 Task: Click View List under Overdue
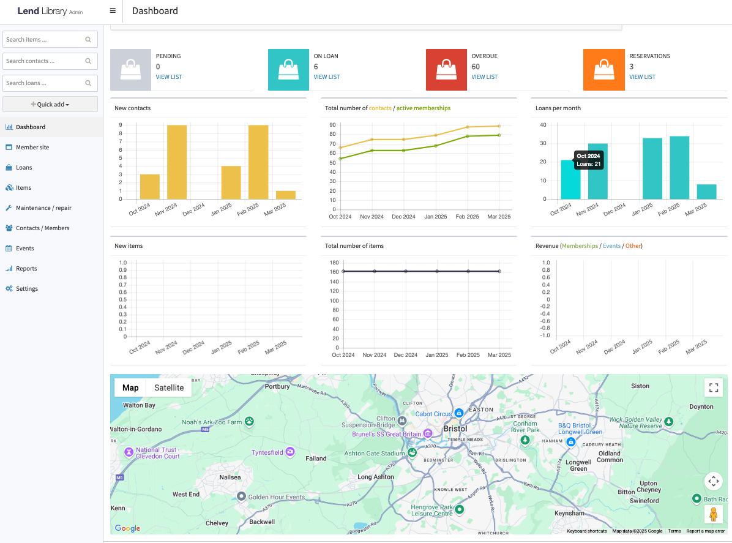click(484, 77)
